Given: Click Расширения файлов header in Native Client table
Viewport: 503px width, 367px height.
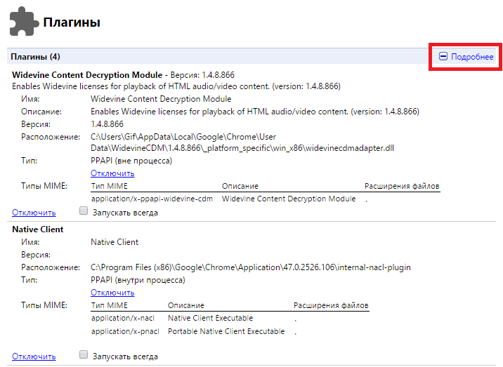Looking at the screenshot, I should [330, 306].
